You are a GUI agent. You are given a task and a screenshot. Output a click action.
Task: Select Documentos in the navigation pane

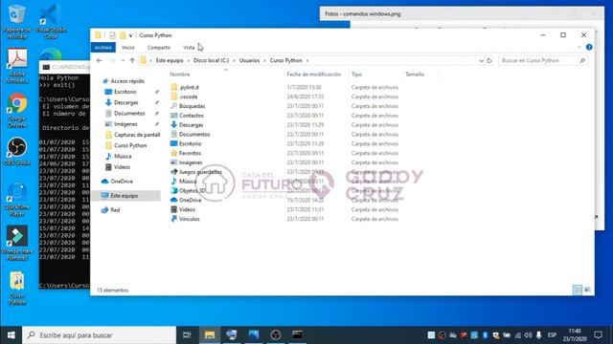(x=129, y=113)
